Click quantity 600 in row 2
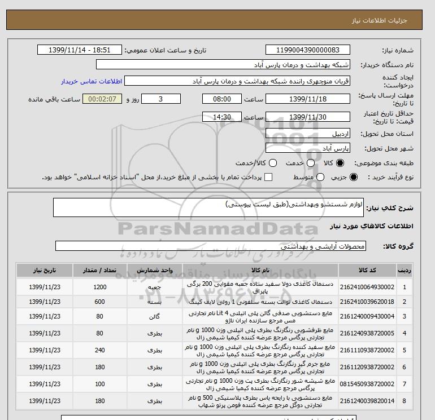The height and width of the screenshot is (420, 435). 100,302
